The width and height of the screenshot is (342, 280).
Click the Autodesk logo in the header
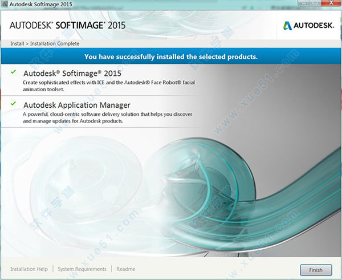[x=308, y=26]
